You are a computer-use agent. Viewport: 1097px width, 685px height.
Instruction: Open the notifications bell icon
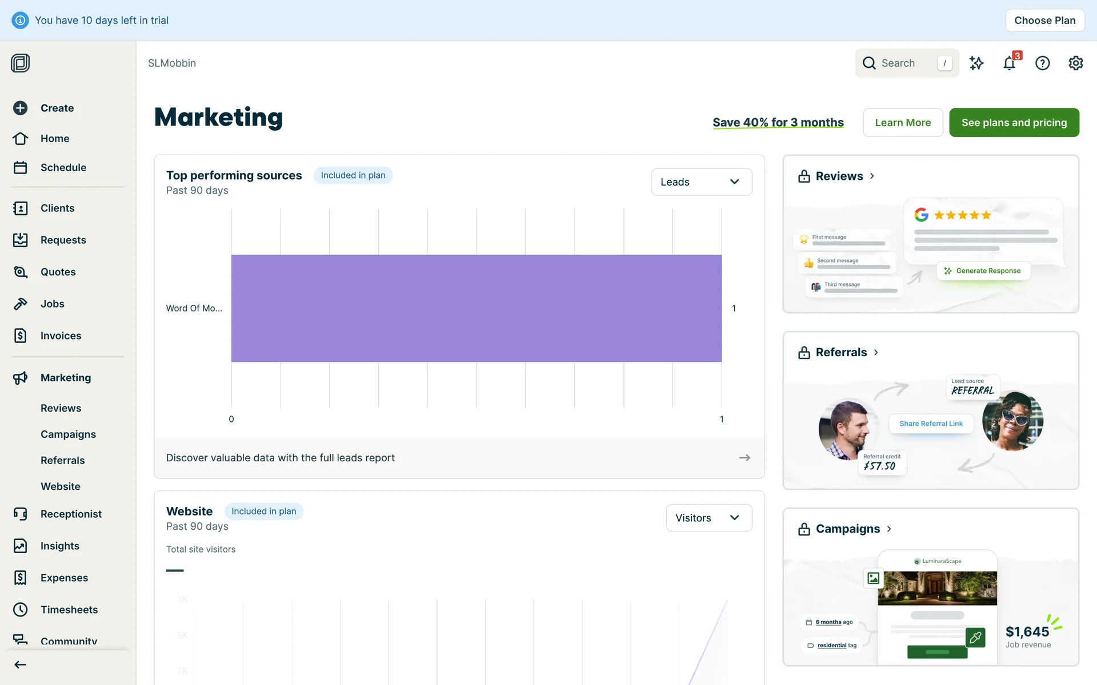pyautogui.click(x=1009, y=63)
